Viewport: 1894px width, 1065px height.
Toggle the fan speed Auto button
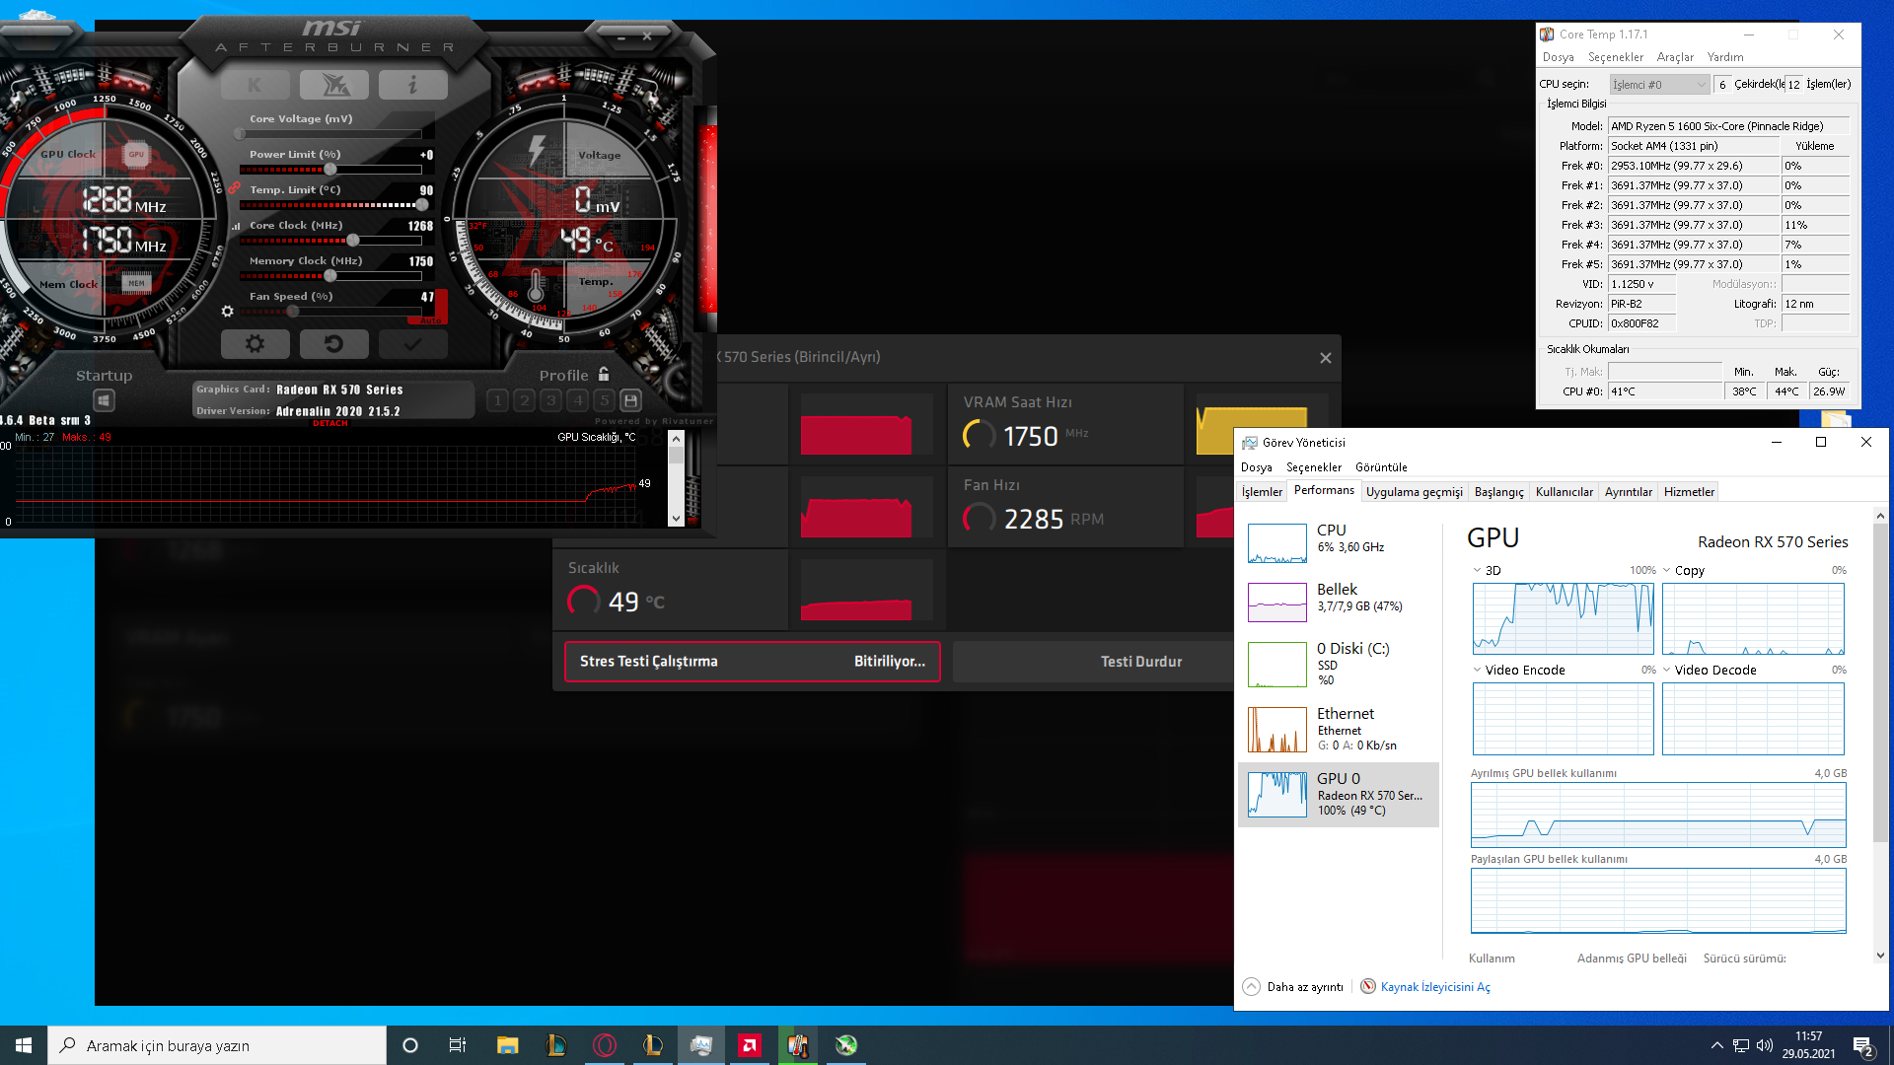coord(431,320)
